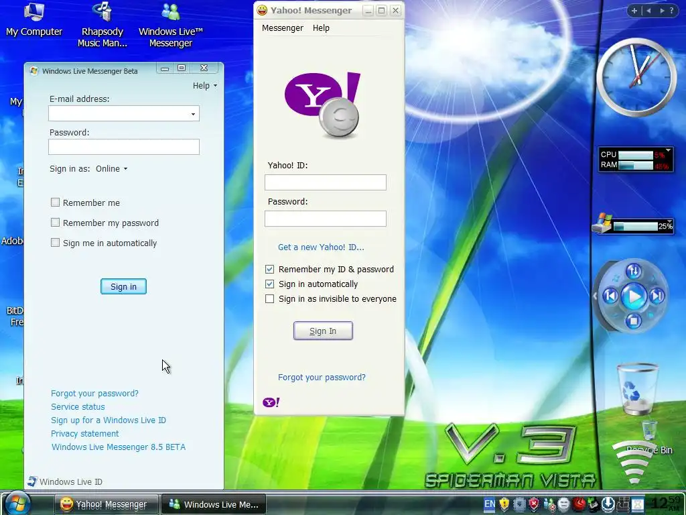
Task: Click Forgot your password in Yahoo Messenger
Action: coord(322,377)
